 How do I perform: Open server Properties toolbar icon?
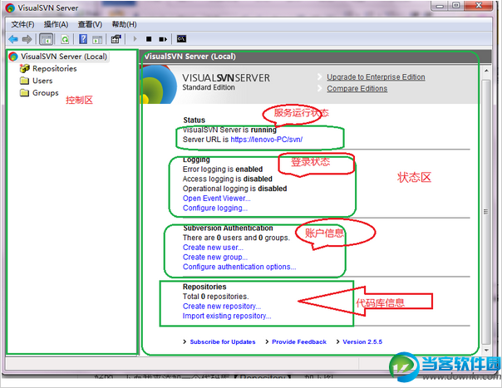point(116,39)
